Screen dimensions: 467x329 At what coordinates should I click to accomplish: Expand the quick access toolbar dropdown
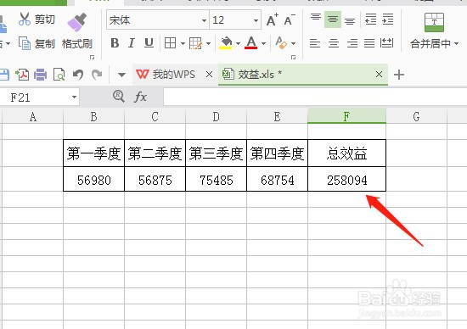coord(121,75)
